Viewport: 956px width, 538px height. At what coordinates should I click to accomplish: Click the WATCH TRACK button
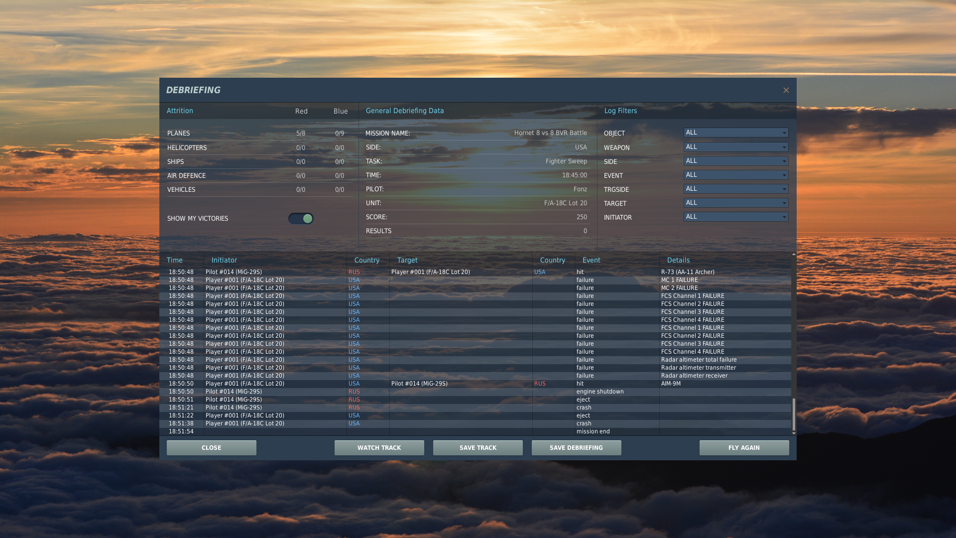tap(379, 448)
